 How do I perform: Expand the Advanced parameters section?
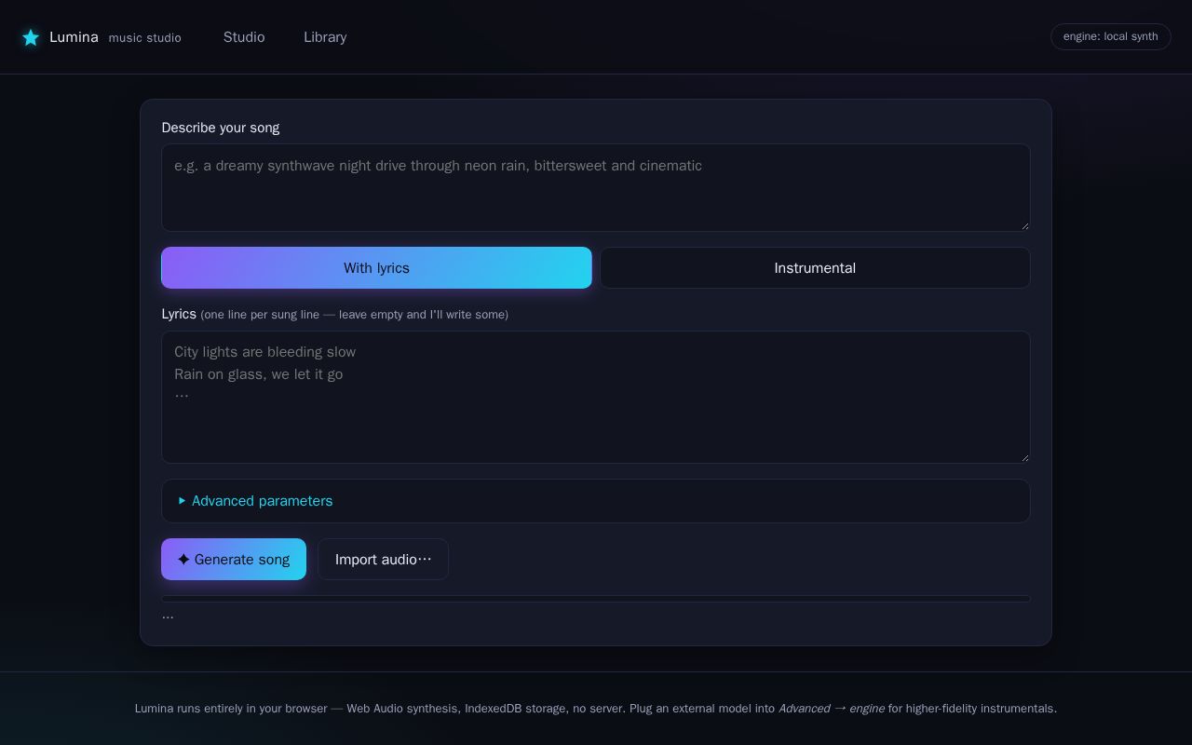[596, 501]
